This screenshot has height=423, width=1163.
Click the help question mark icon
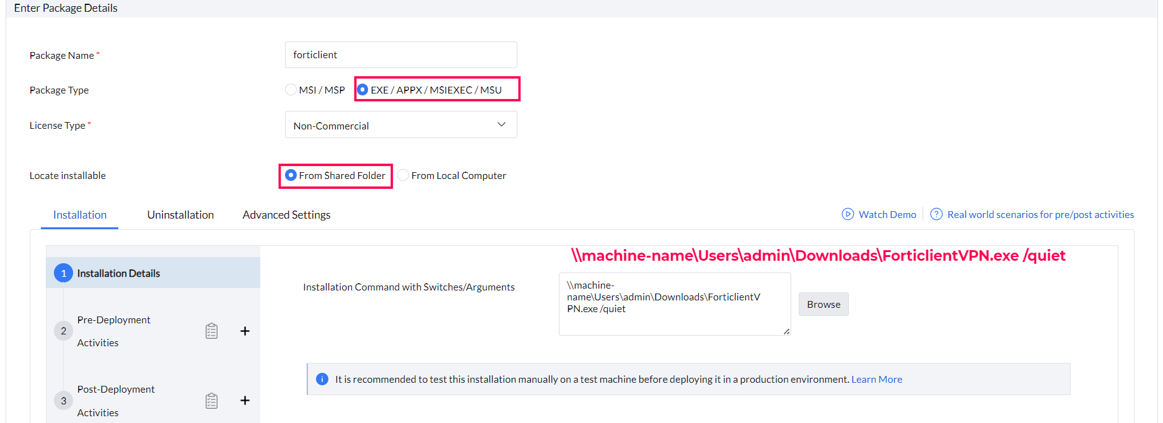pyautogui.click(x=936, y=214)
